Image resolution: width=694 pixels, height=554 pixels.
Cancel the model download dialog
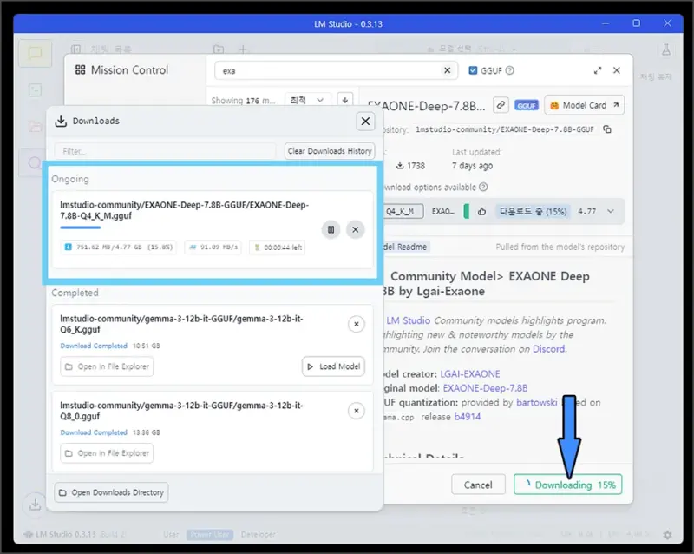(478, 485)
